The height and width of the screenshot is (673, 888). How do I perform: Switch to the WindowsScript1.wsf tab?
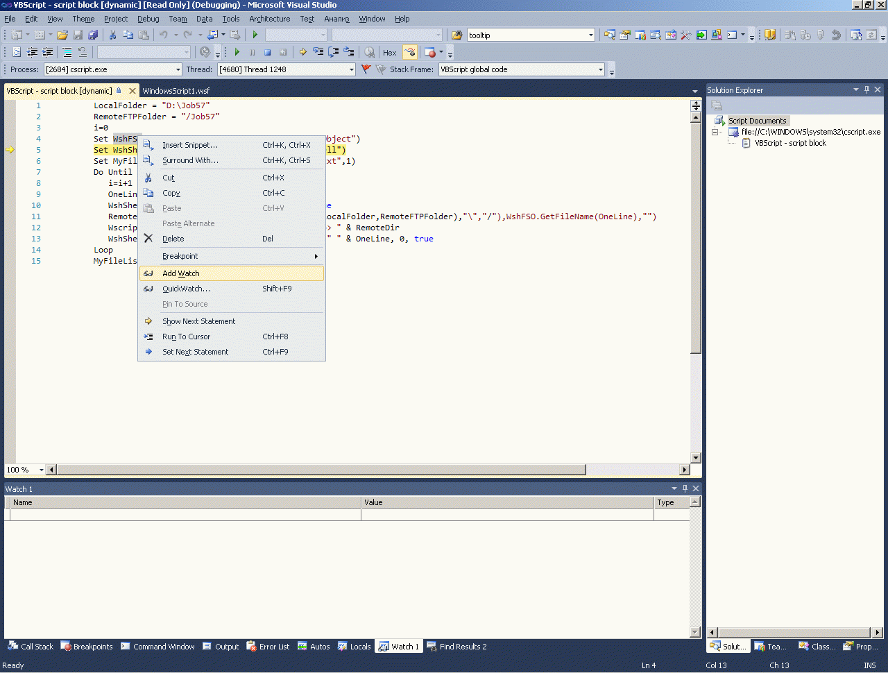point(176,91)
